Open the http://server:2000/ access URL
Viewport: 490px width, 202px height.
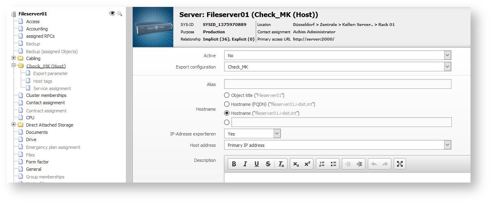coord(314,39)
